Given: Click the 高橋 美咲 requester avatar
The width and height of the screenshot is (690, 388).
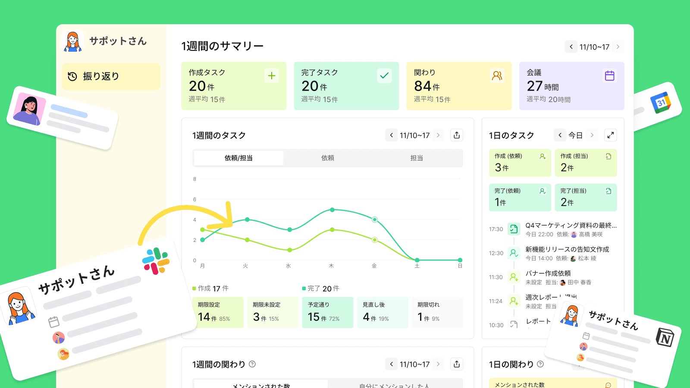Looking at the screenshot, I should coord(574,235).
